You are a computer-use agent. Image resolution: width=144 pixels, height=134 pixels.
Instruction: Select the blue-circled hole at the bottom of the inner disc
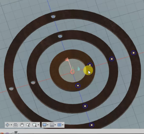[78, 86]
